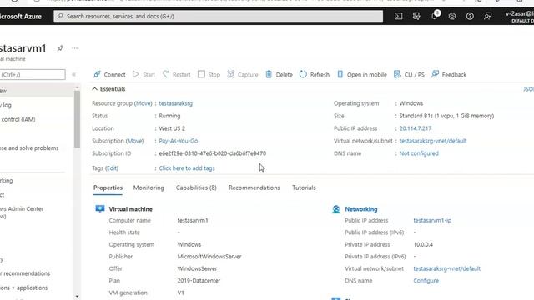Open the v-2asar account menu
The image size is (534, 300).
519,17
